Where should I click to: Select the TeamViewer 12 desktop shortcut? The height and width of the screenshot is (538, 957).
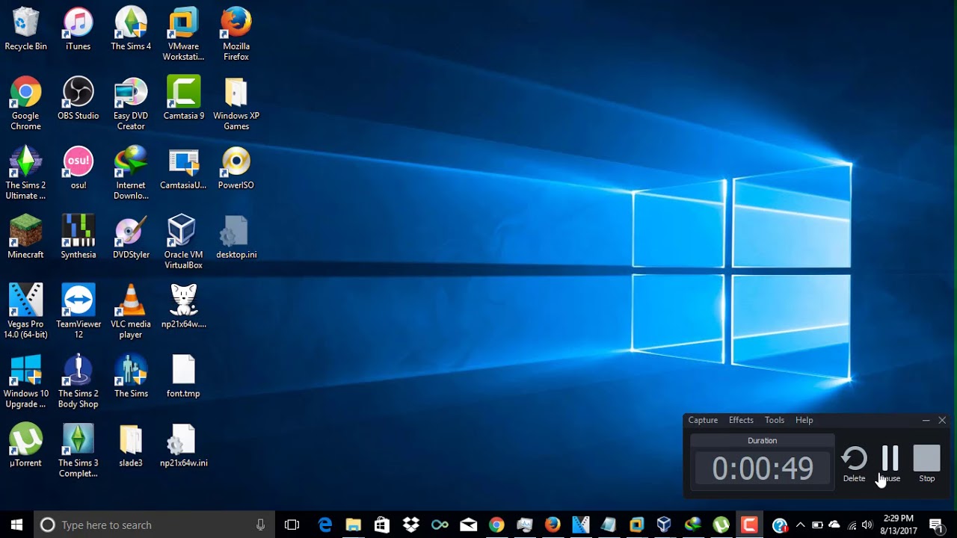pyautogui.click(x=79, y=312)
